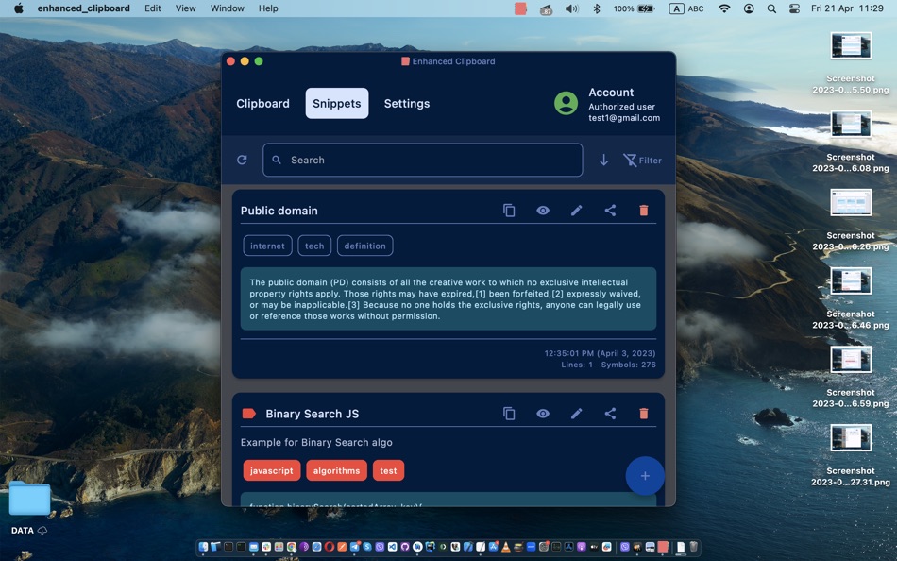Select the tech tag

coord(314,246)
